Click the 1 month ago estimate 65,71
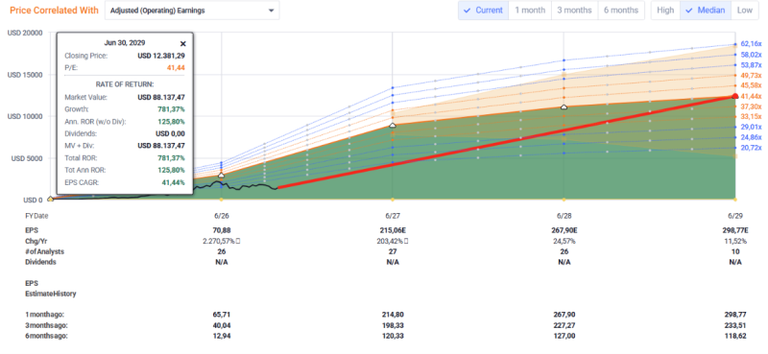 [221, 315]
